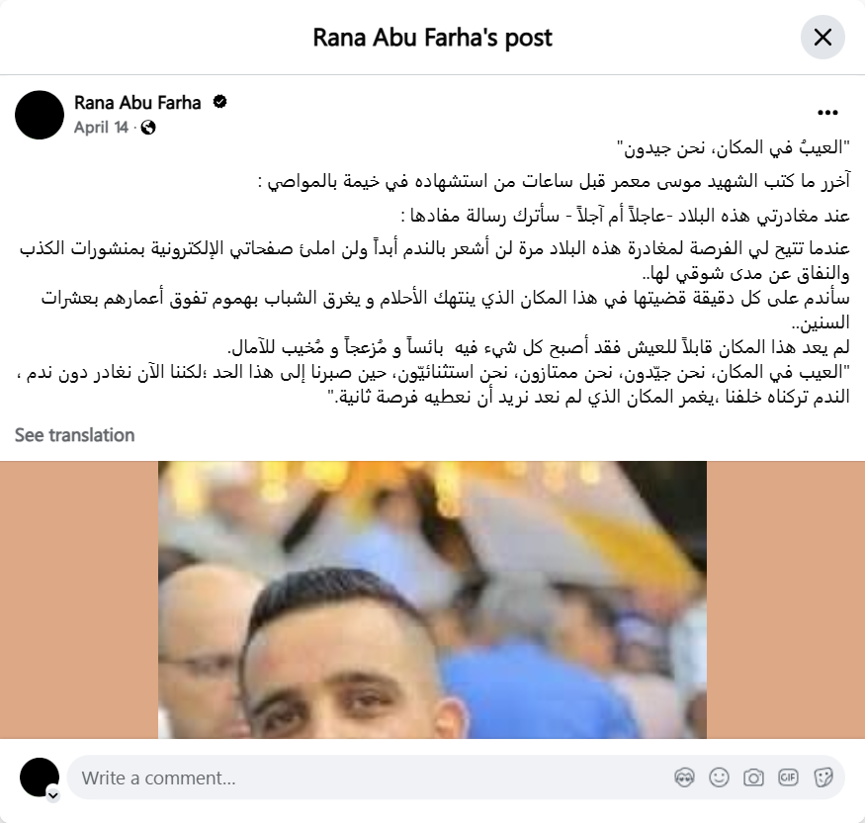
Task: Expand the comment identity switcher arrow
Action: pyautogui.click(x=53, y=795)
